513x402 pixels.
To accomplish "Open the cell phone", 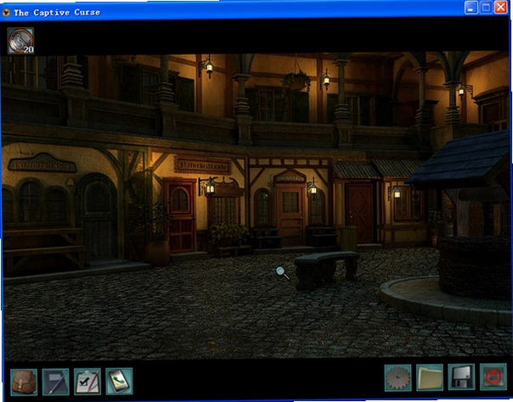I will [119, 381].
